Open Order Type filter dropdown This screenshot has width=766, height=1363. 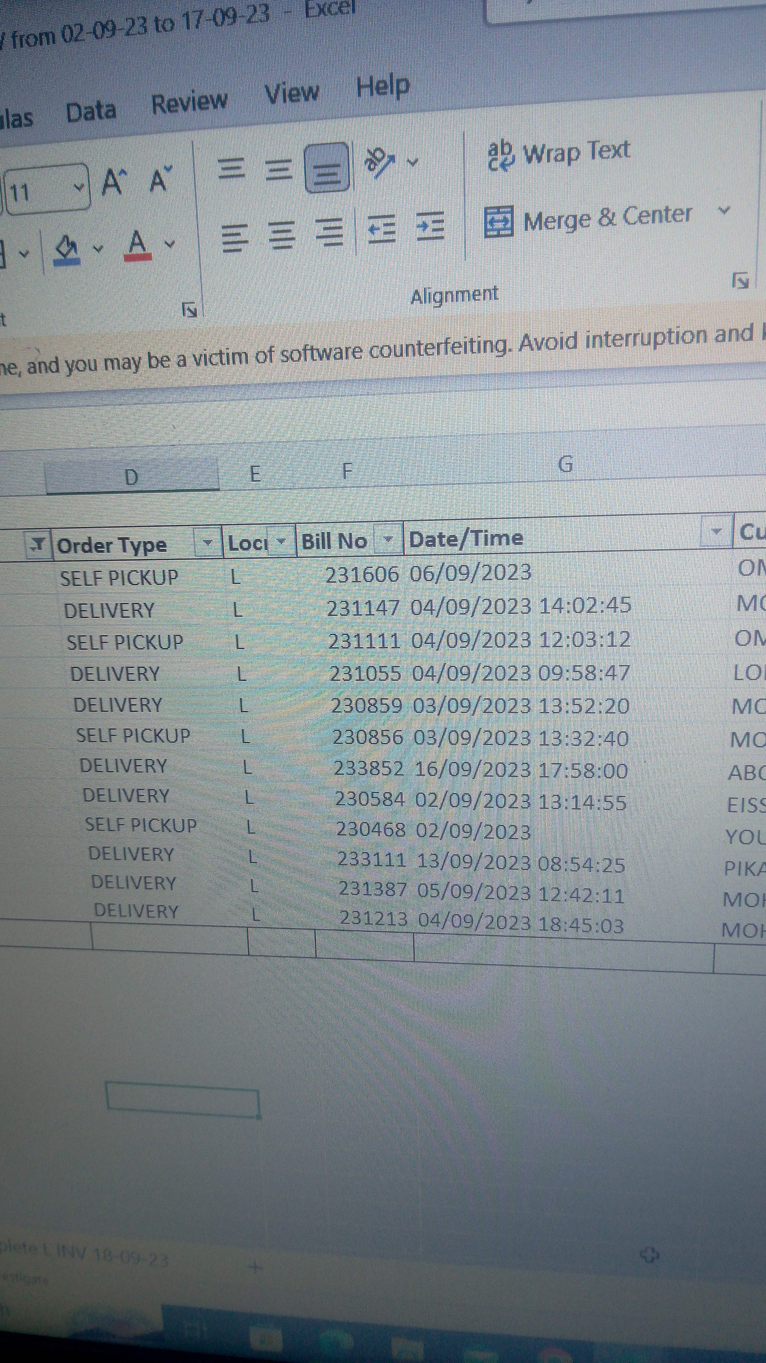[208, 542]
